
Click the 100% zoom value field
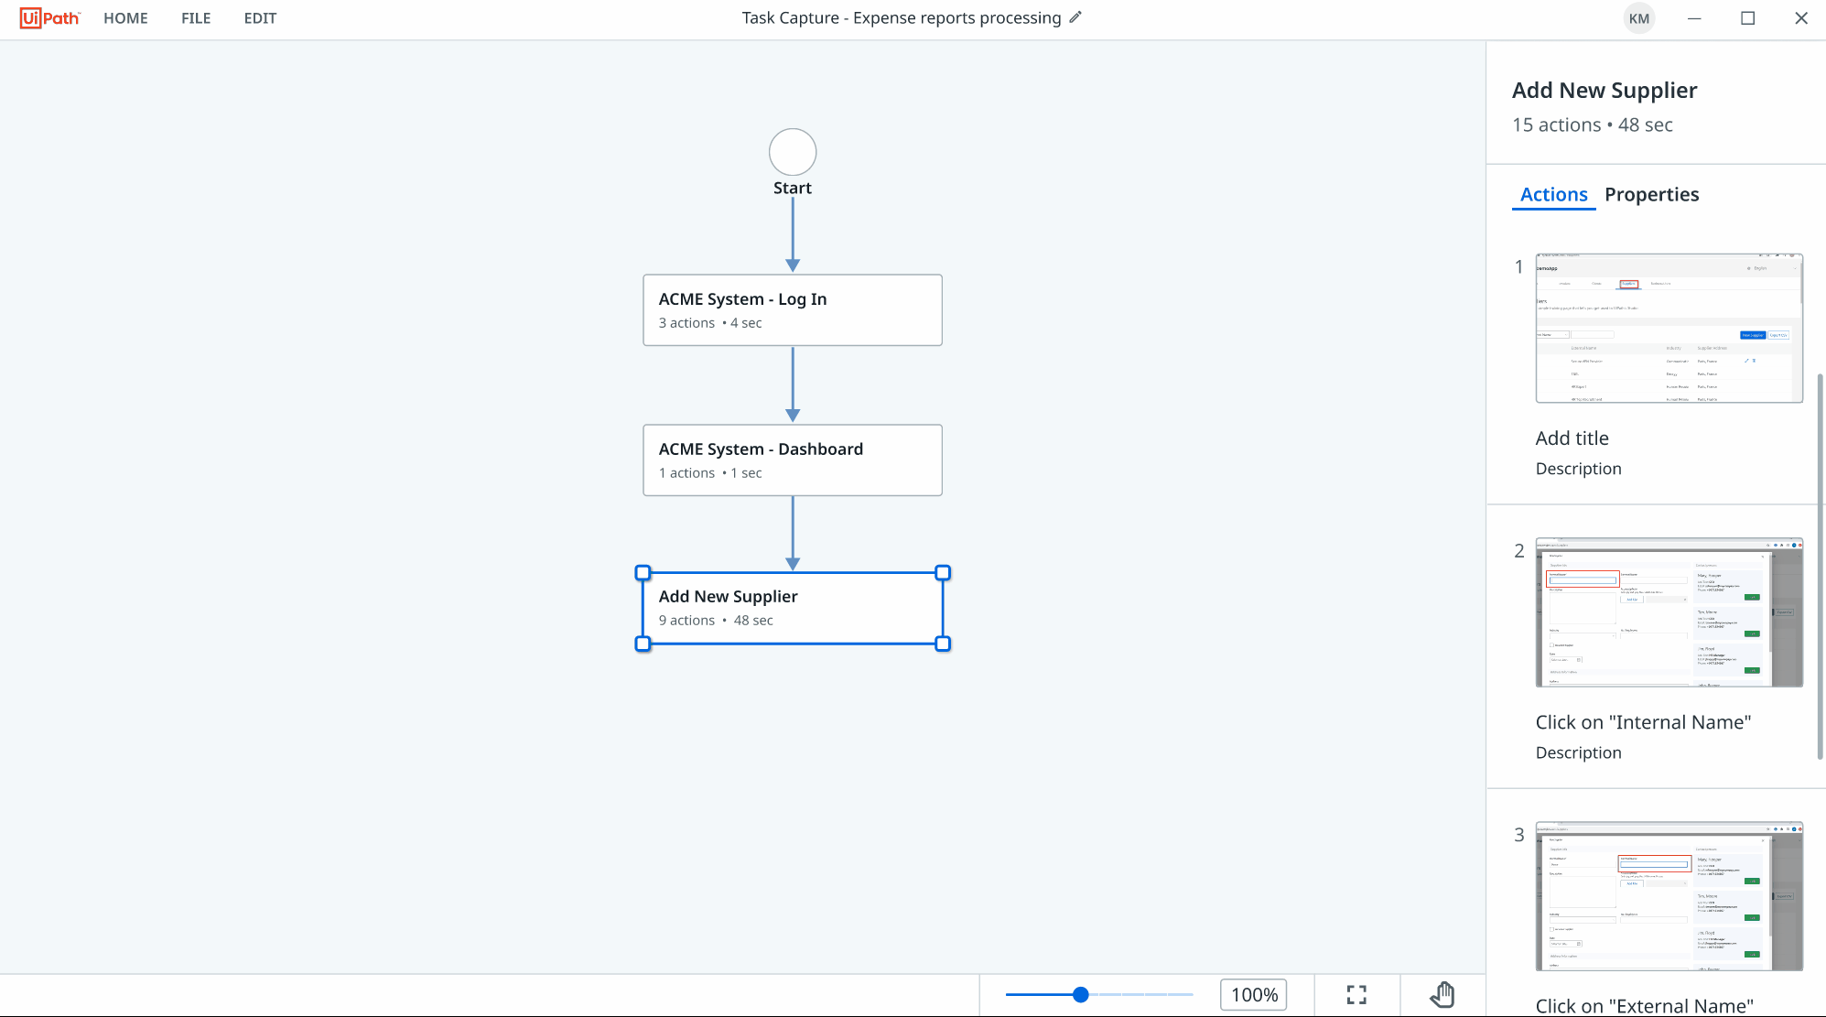click(x=1254, y=995)
